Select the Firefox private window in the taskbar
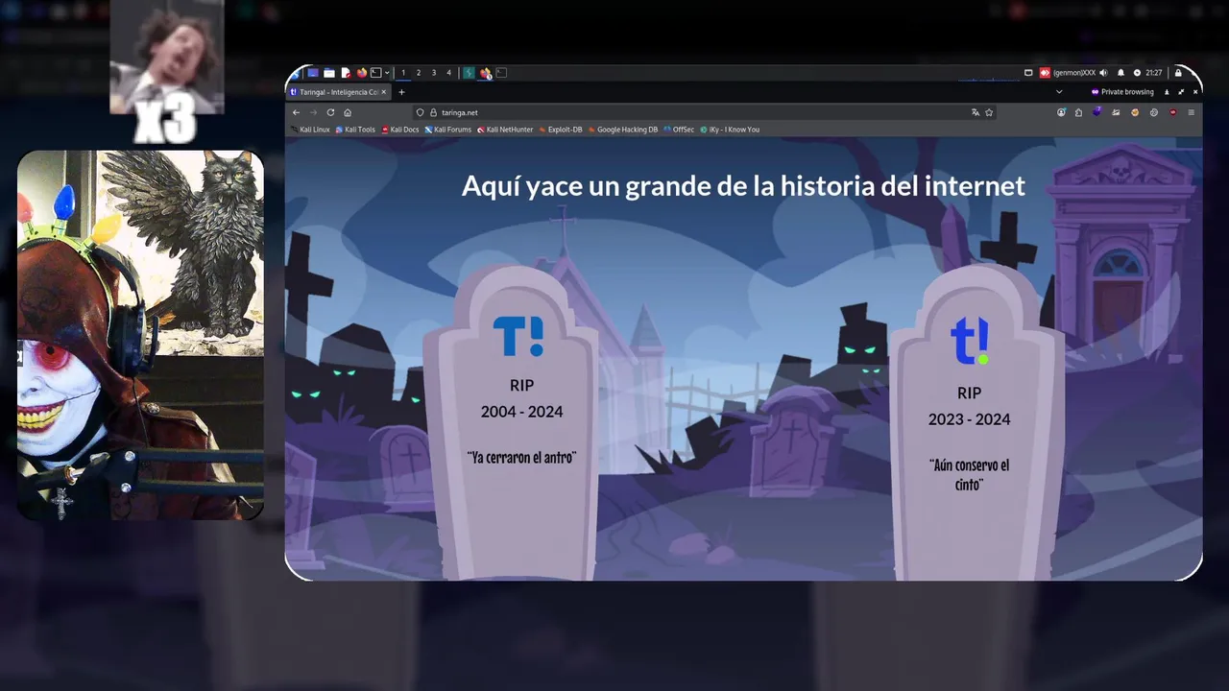Image resolution: width=1229 pixels, height=691 pixels. [x=486, y=73]
